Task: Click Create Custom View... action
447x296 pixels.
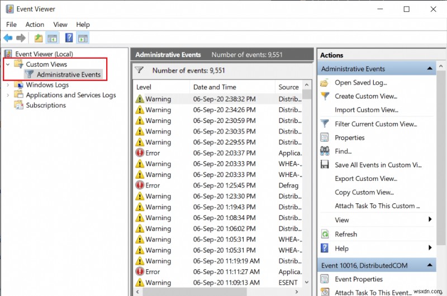Action: (x=366, y=96)
